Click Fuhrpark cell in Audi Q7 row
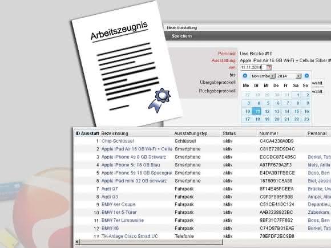 coord(184,189)
